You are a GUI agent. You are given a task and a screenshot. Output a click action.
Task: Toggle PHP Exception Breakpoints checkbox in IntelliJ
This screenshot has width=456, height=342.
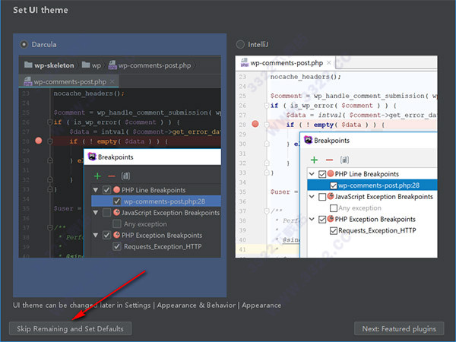pyautogui.click(x=322, y=220)
